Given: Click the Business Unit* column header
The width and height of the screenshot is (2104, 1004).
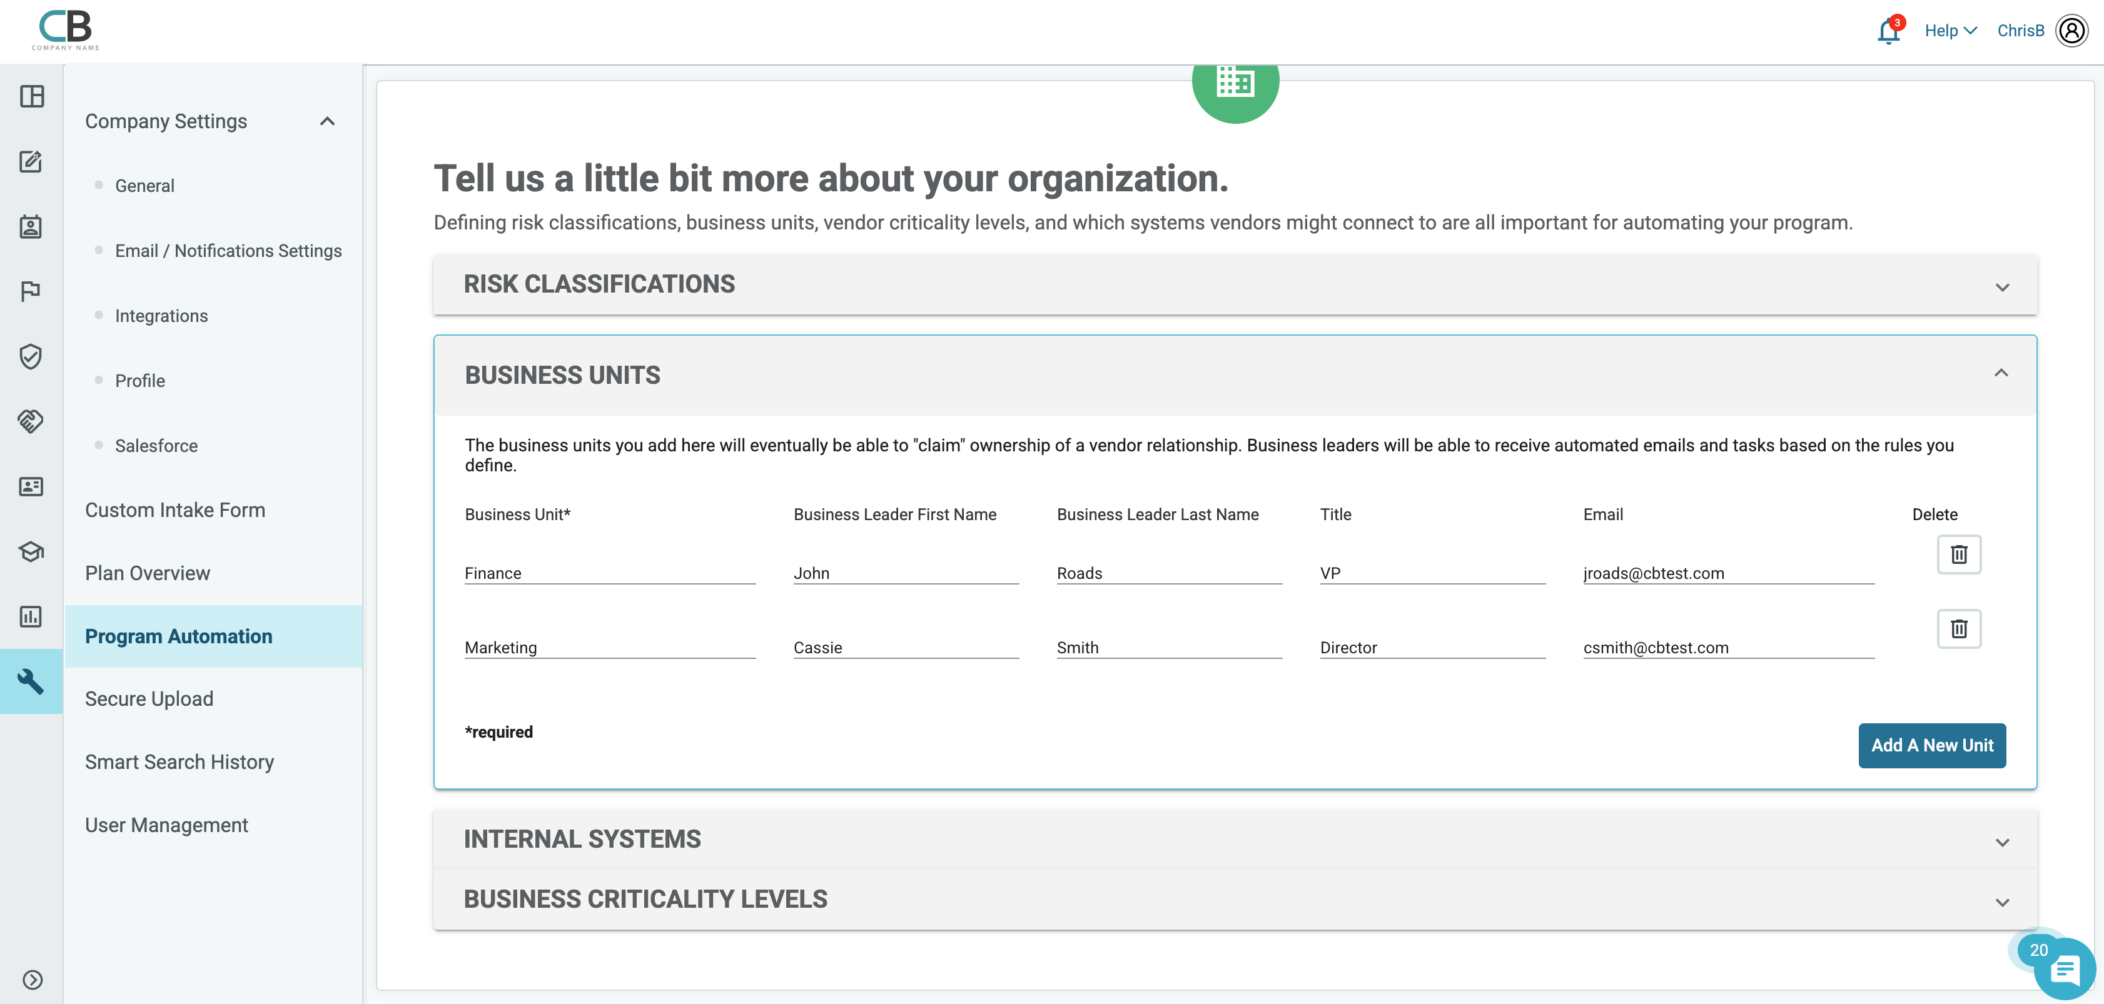Looking at the screenshot, I should pyautogui.click(x=518, y=515).
